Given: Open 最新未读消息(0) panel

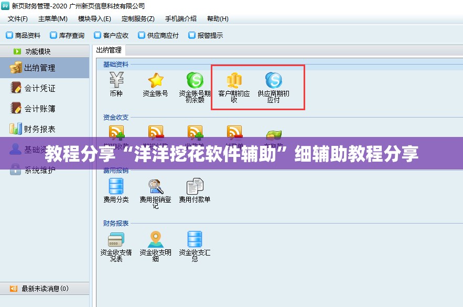Looking at the screenshot, I should point(45,289).
